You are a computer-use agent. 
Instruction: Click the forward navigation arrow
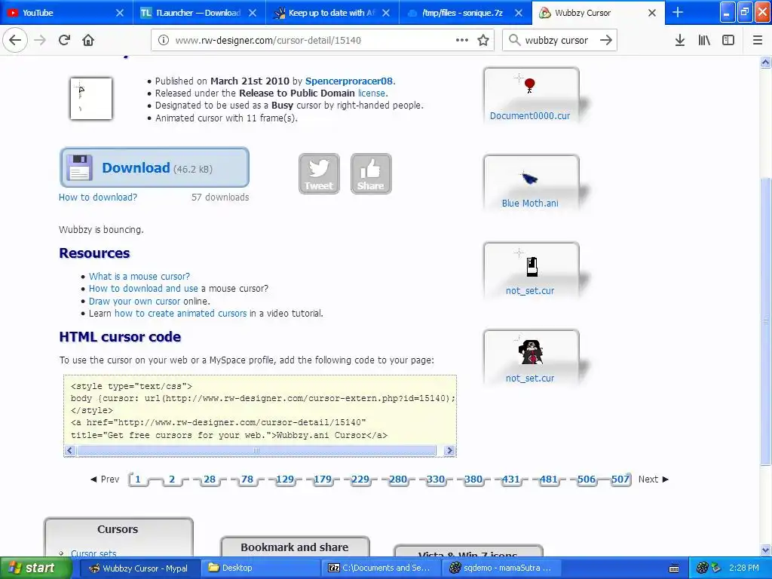point(40,40)
